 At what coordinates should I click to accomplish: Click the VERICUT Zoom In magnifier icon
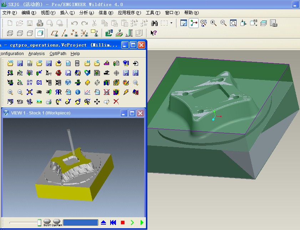[10, 92]
